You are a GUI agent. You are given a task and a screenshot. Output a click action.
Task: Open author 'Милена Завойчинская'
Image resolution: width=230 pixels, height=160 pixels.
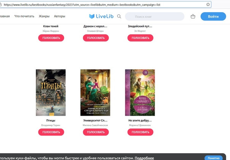[x=95, y=125]
